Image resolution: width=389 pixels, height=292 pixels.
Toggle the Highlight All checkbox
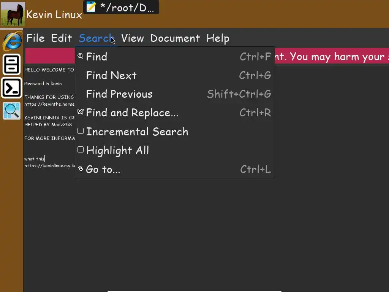coord(81,150)
